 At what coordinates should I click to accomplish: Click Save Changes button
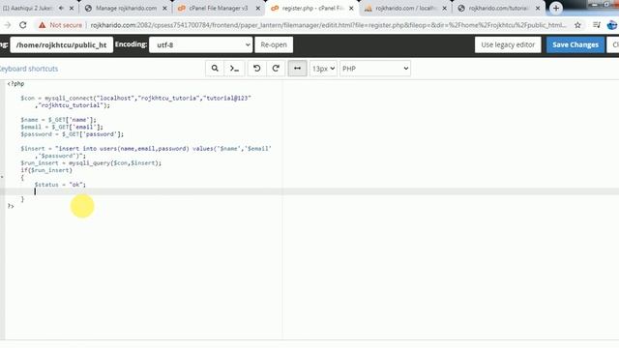(575, 44)
